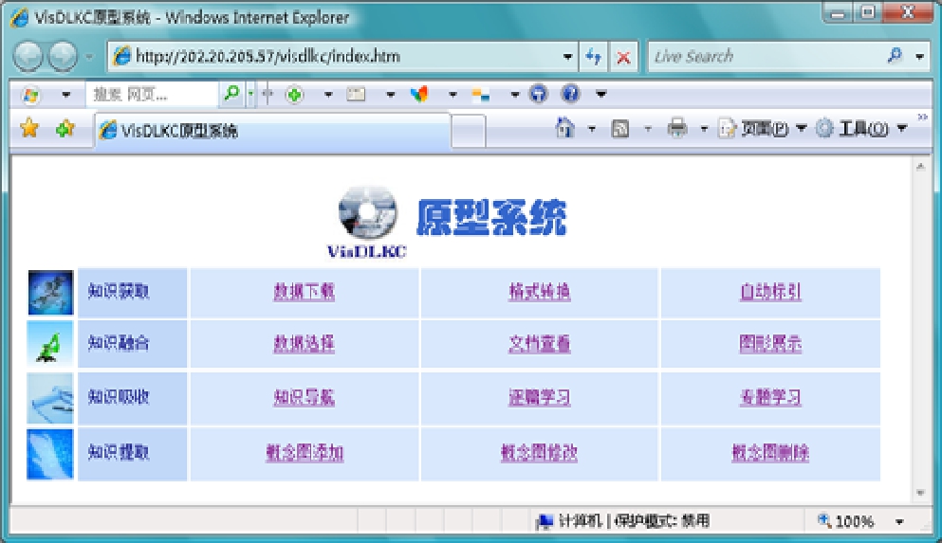The height and width of the screenshot is (543, 942).
Task: Click the Refresh page icon
Action: tap(594, 57)
